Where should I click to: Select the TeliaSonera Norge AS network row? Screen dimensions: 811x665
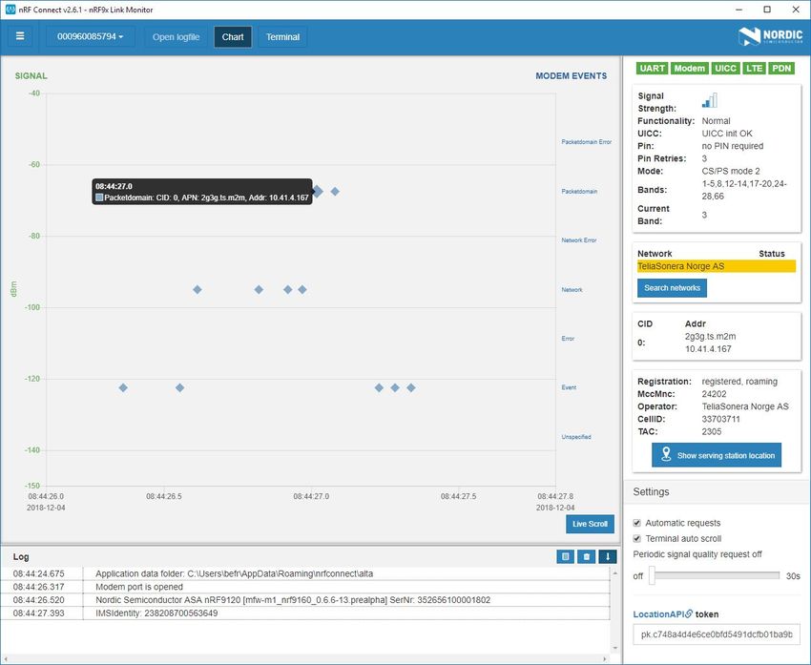click(717, 266)
